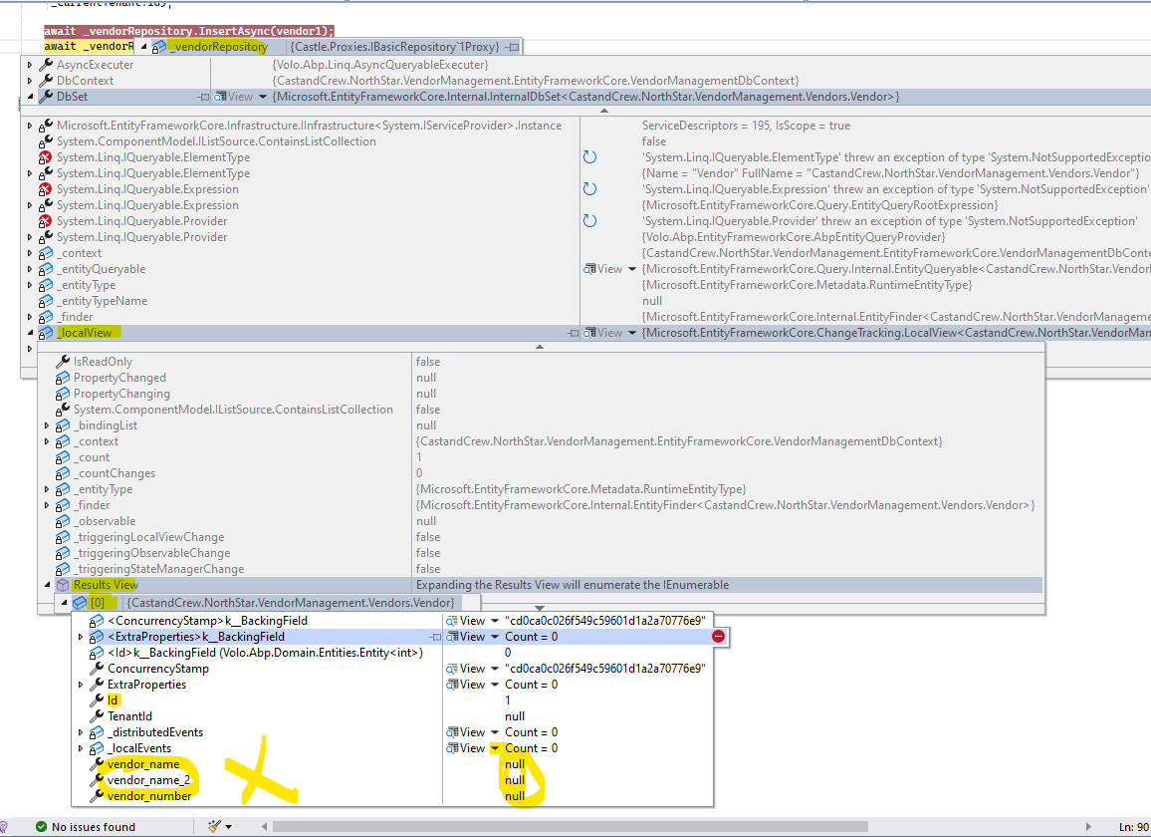Viewport: 1151px width, 837px height.
Task: Re-evaluate the IQueryable.Provider exception value
Action: 589,221
